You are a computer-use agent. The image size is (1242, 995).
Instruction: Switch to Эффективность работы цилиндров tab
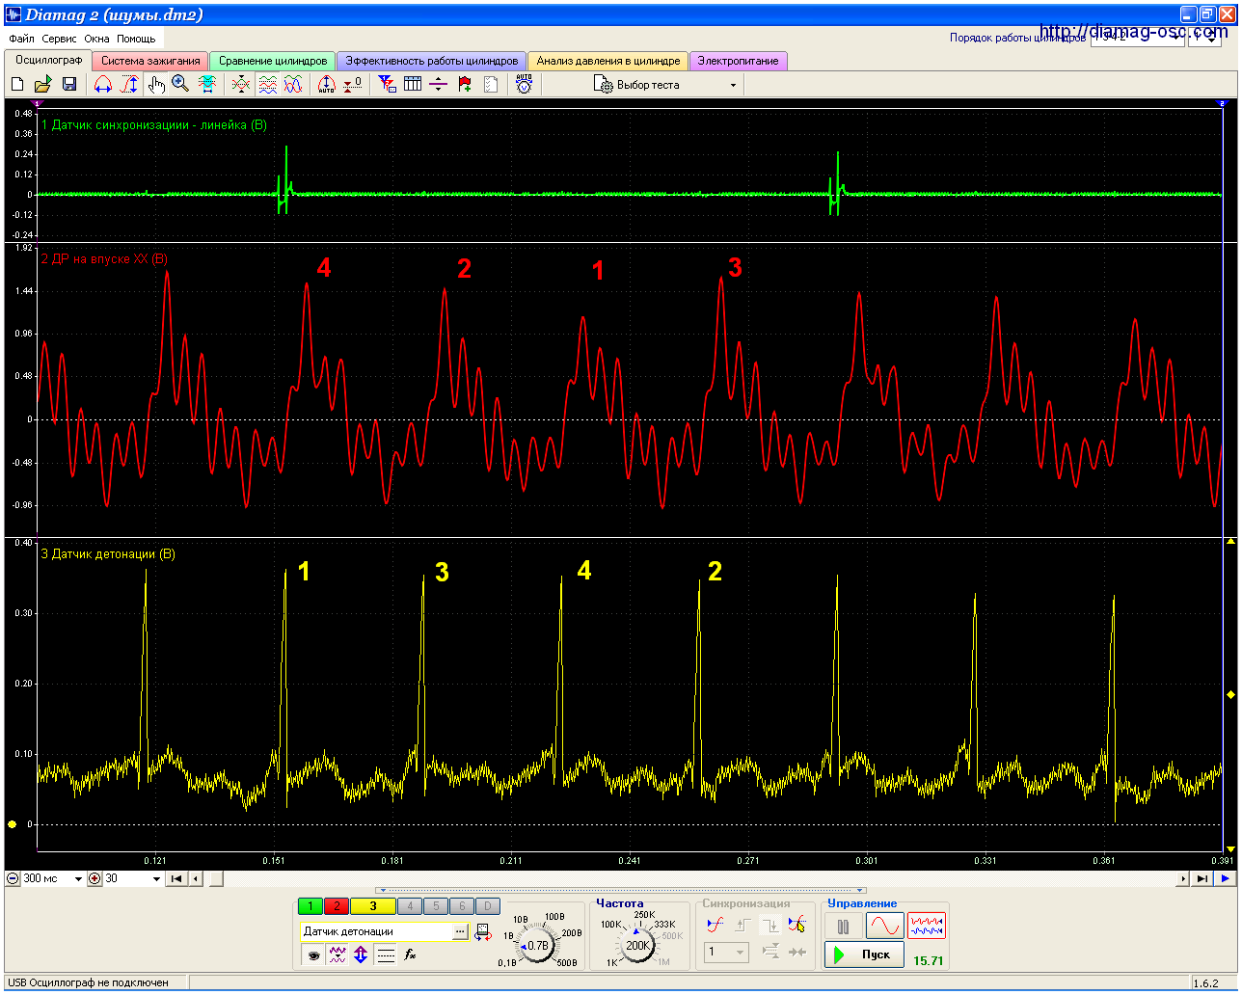pyautogui.click(x=432, y=61)
